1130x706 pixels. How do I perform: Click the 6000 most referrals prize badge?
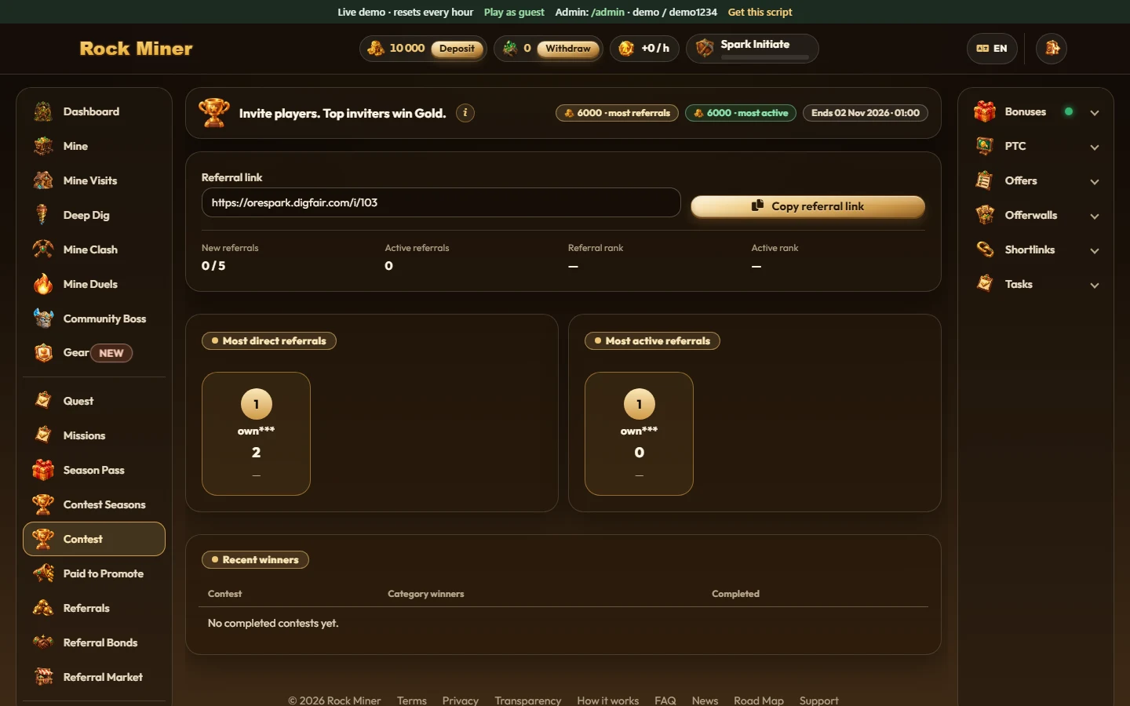tap(618, 113)
